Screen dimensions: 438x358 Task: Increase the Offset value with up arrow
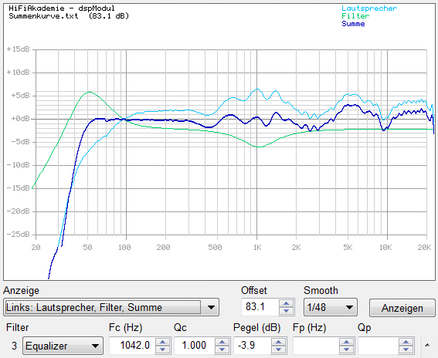[x=287, y=303]
